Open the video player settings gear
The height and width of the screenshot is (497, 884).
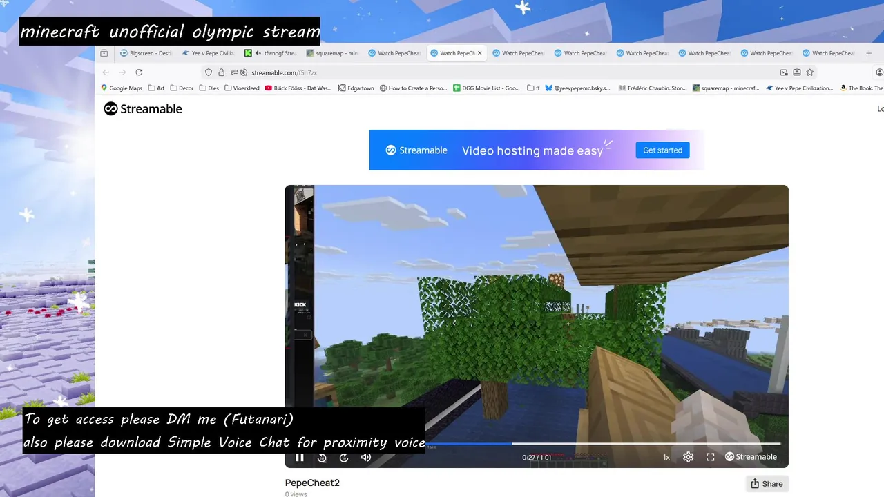(688, 457)
